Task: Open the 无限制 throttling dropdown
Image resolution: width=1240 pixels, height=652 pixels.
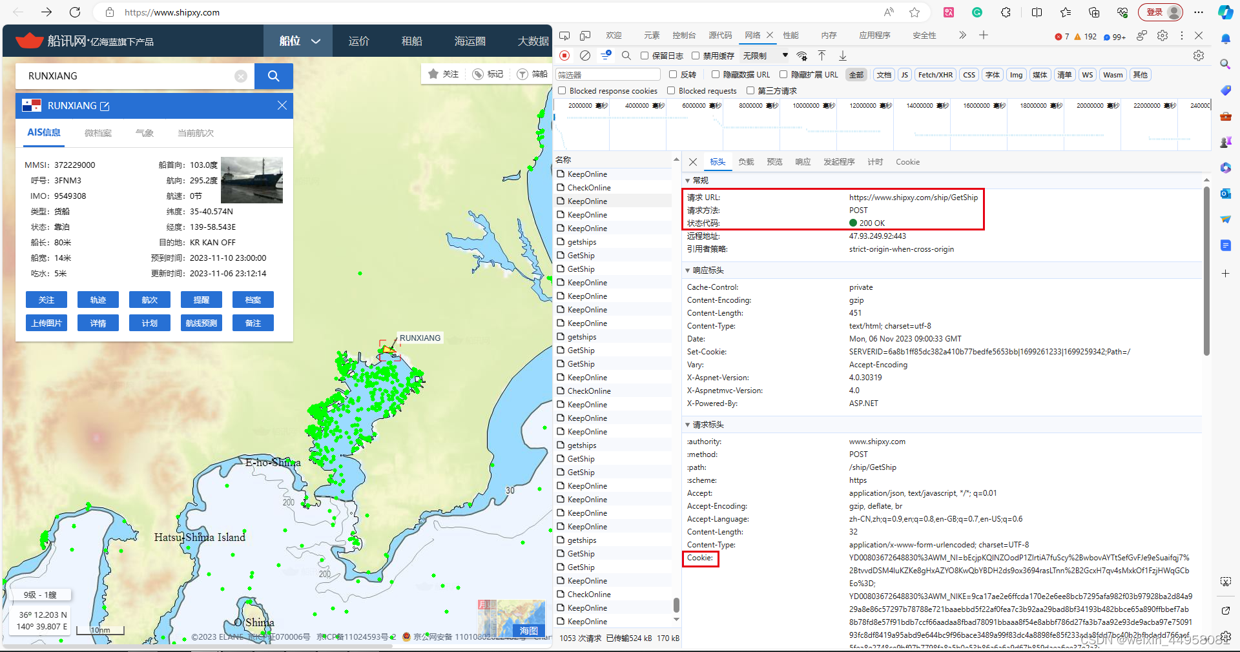Action: pos(765,56)
